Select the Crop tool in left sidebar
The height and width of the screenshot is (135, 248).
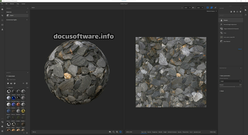coord(2,15)
